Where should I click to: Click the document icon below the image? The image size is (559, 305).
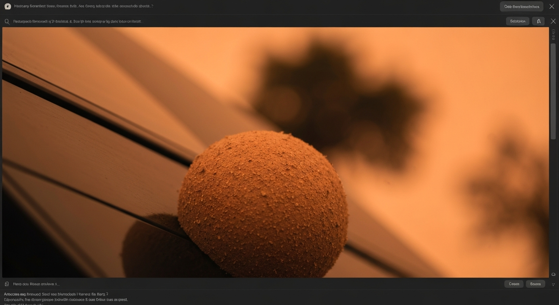pos(7,284)
